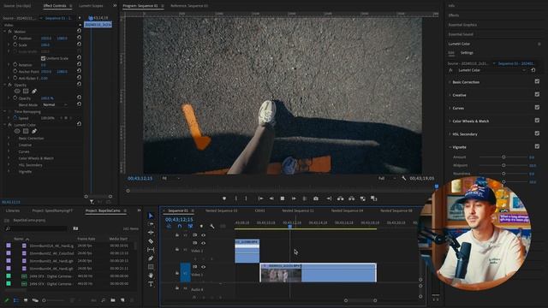Select the Track Select Forward tool
Viewport: 548px width, 308px height.
pos(151,224)
